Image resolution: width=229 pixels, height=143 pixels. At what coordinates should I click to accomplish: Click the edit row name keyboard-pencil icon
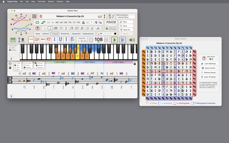coord(100,17)
